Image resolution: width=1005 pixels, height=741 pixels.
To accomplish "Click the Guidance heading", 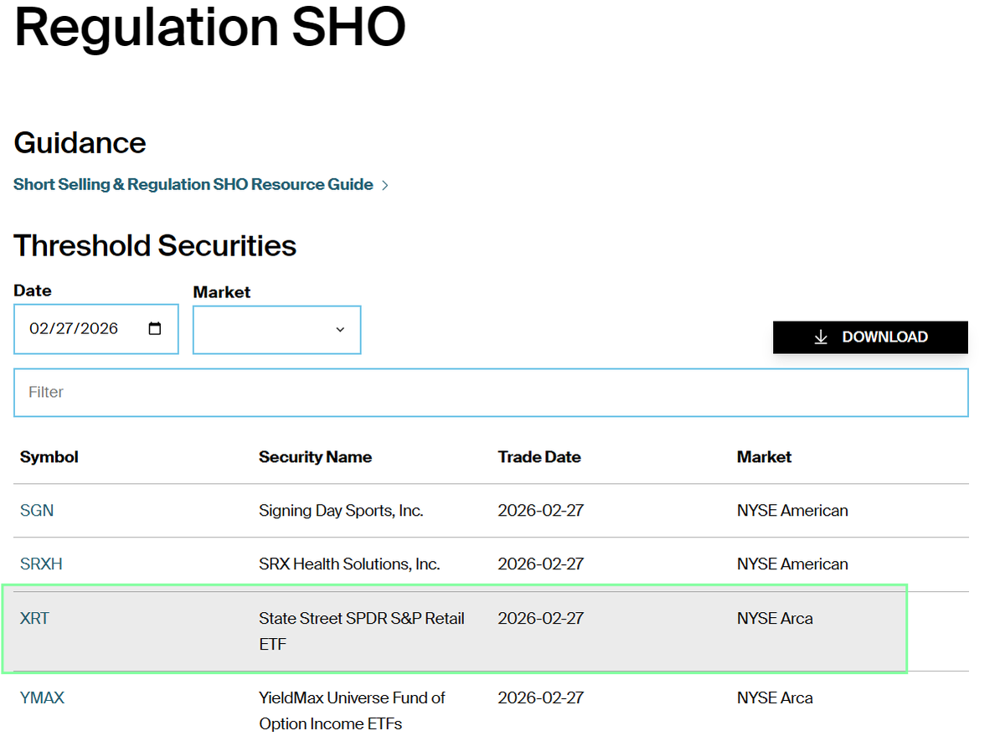I will tap(80, 143).
